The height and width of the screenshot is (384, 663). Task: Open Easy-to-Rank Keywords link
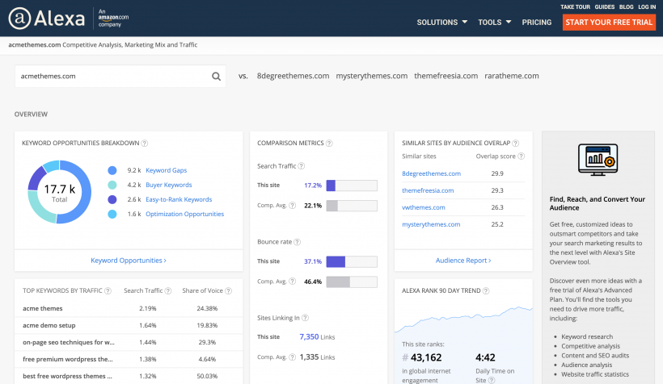179,199
